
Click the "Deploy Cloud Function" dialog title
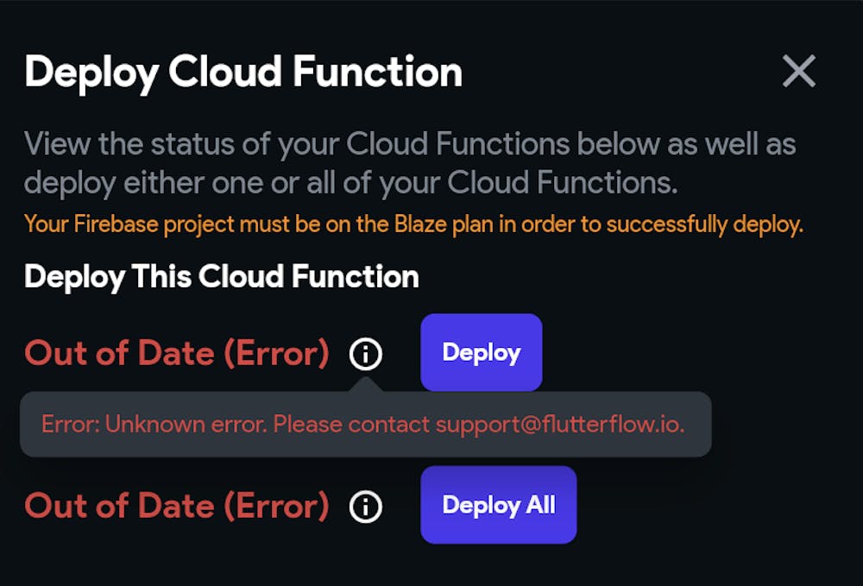point(243,72)
